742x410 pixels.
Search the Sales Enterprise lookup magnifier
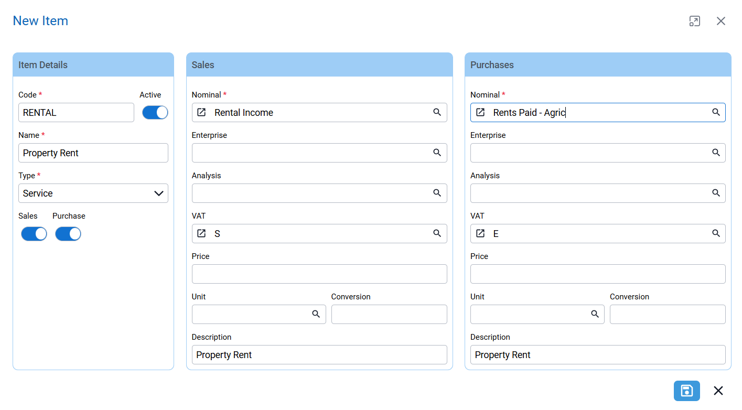pyautogui.click(x=437, y=153)
